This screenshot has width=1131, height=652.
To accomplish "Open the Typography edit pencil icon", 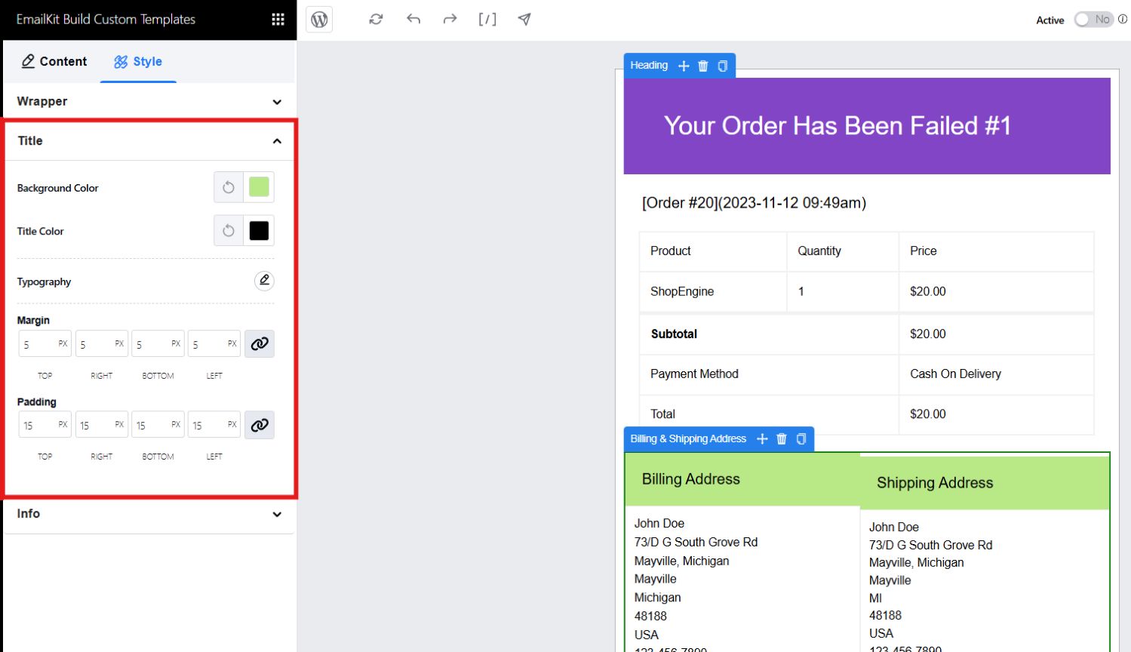I will click(264, 280).
